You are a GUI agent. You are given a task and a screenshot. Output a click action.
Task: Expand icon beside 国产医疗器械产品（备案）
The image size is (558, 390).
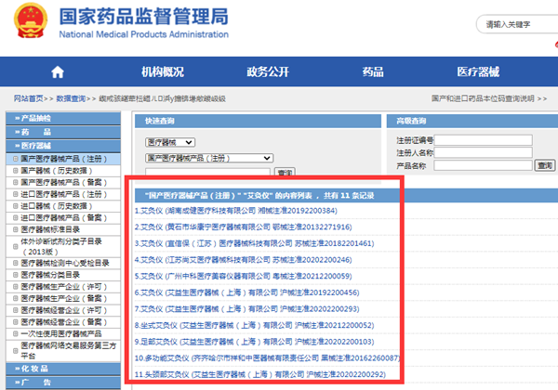click(x=15, y=182)
